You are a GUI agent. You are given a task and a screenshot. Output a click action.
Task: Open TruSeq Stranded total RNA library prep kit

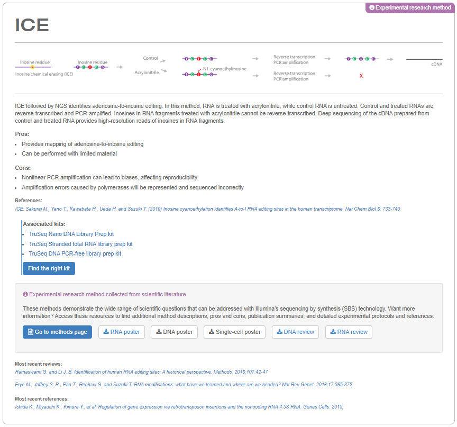(x=80, y=244)
